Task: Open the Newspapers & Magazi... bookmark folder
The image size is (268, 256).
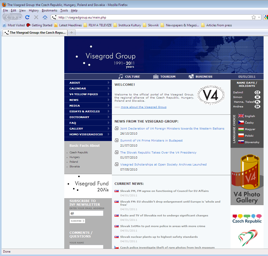Action: (x=180, y=25)
